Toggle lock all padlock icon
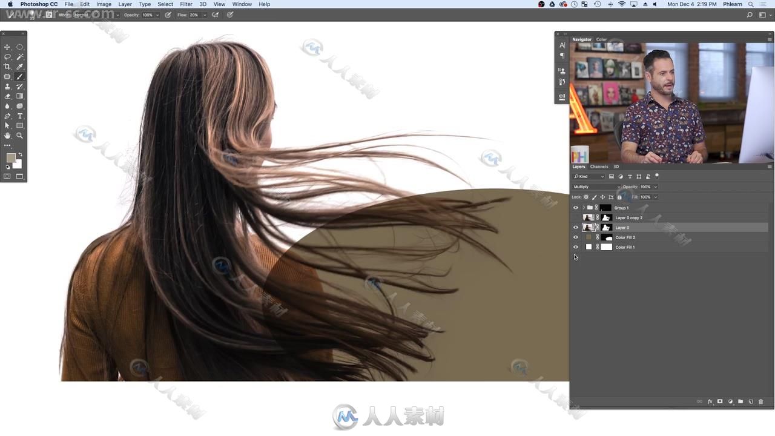The image size is (775, 436). (x=619, y=197)
